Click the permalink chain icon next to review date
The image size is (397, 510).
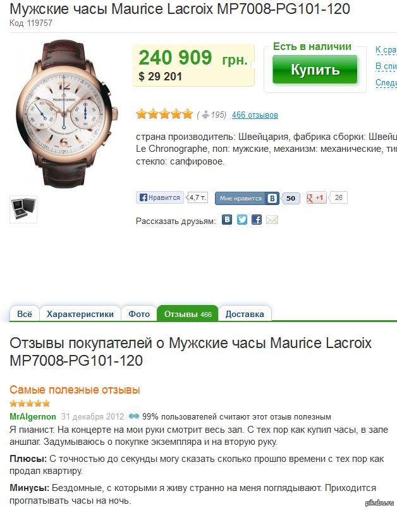click(x=134, y=416)
